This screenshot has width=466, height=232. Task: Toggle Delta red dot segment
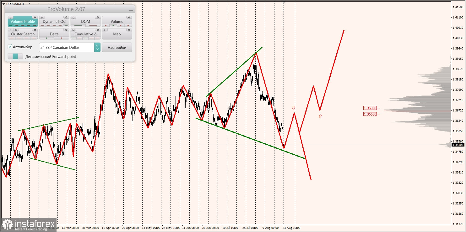(62, 38)
